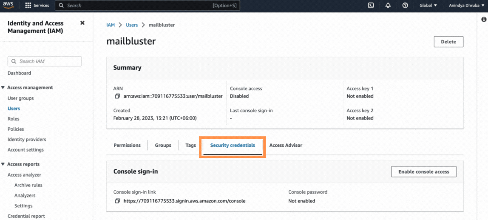Click the Search IAM field
Screen dimensions: 488x220
(x=45, y=61)
